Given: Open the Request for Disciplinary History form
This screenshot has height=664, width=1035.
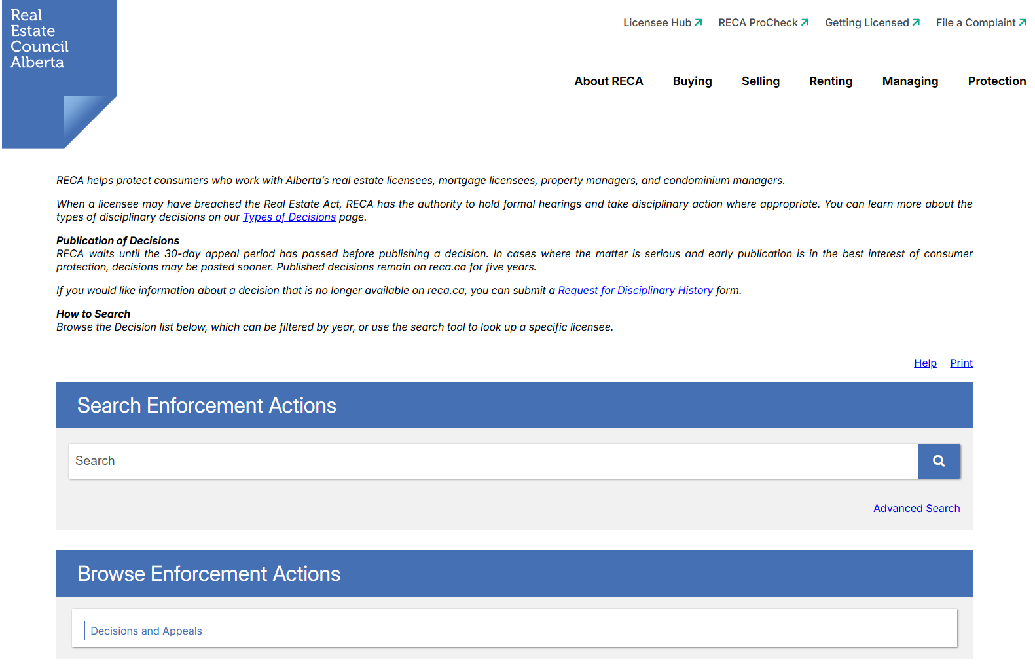Looking at the screenshot, I should click(635, 291).
